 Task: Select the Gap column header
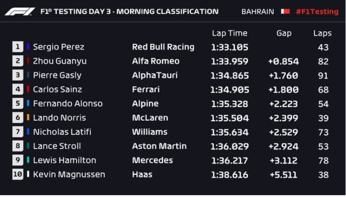tap(284, 33)
